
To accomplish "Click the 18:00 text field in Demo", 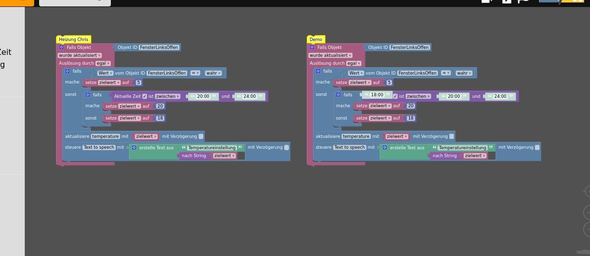I will (x=377, y=95).
